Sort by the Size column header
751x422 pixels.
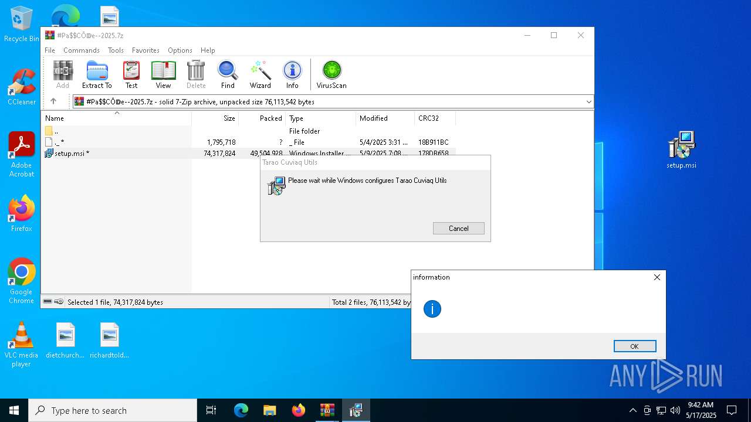click(215, 118)
